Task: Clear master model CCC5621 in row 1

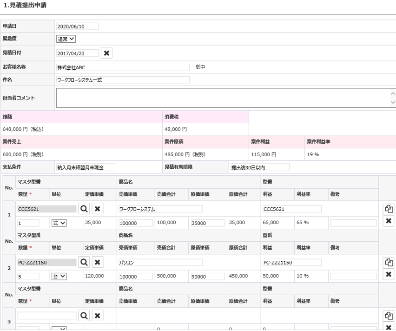Action: pos(98,209)
